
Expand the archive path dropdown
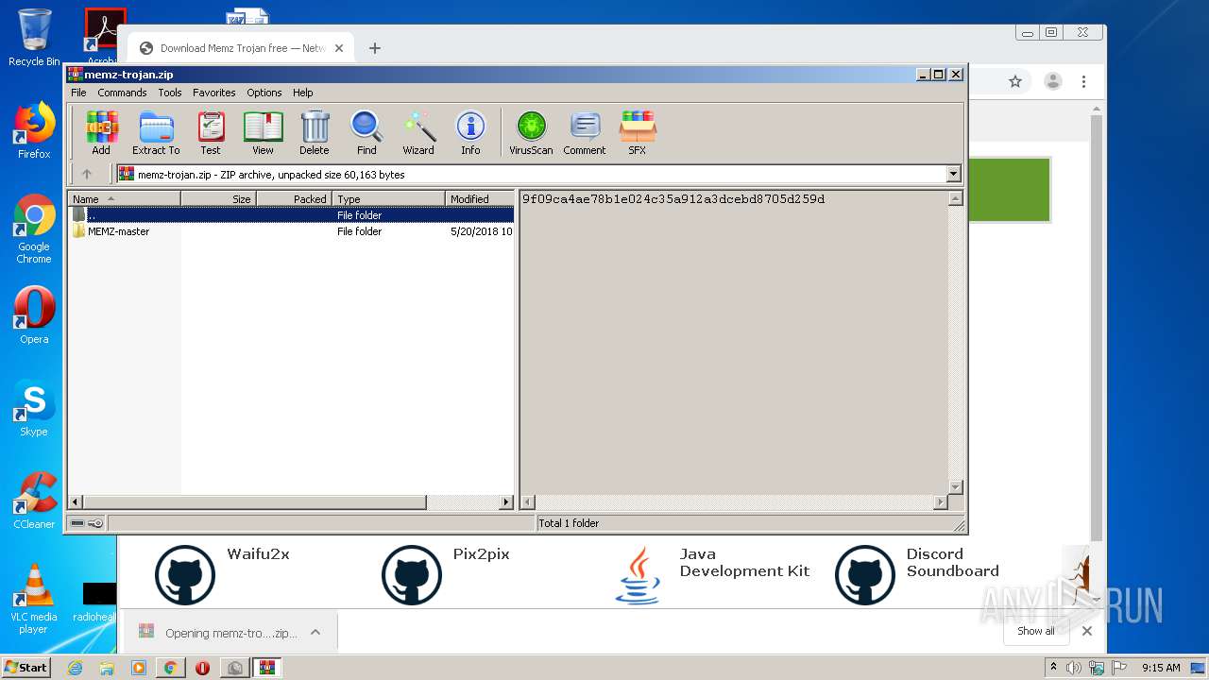[x=953, y=174]
